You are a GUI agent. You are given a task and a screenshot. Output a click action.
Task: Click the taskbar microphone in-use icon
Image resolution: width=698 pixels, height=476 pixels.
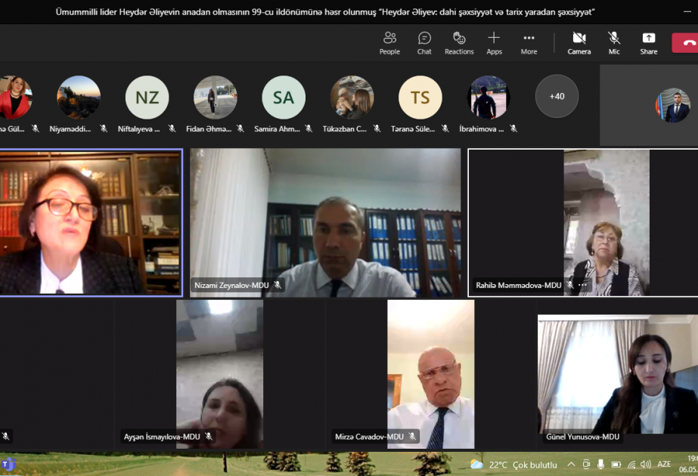600,465
